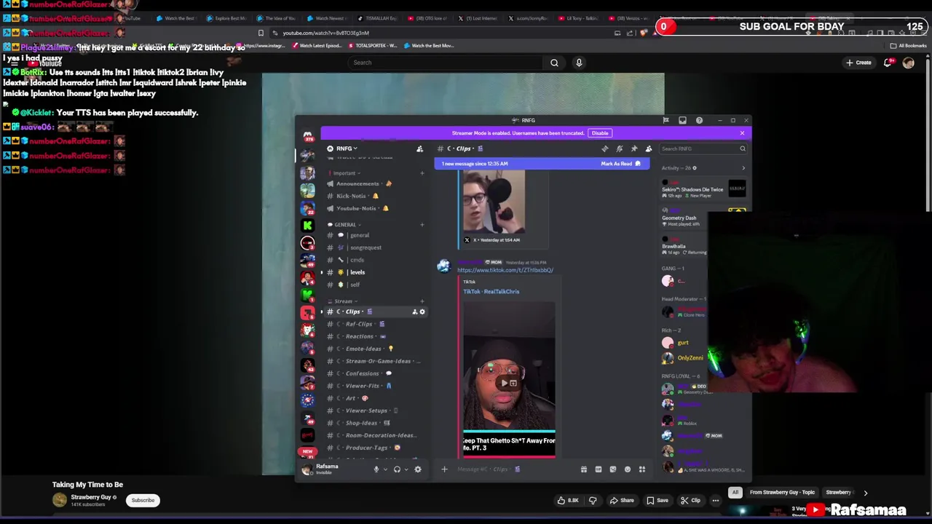Click create invite icon on Clips channel row
The width and height of the screenshot is (932, 524).
[x=415, y=311]
